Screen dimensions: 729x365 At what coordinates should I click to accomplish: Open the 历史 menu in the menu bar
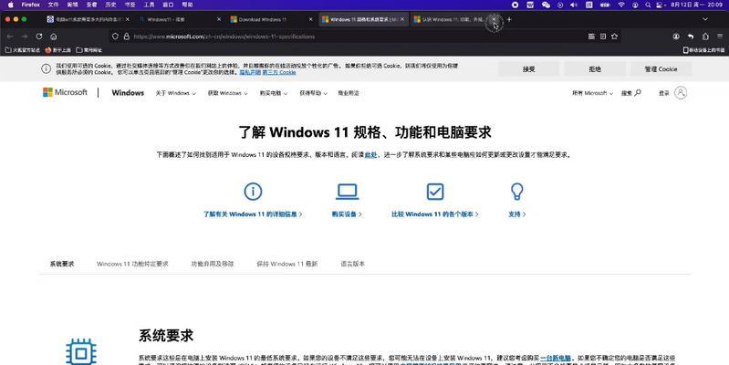110,5
